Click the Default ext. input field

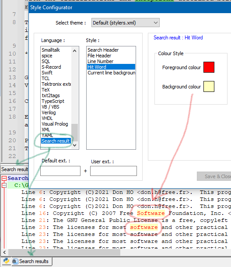point(60,171)
